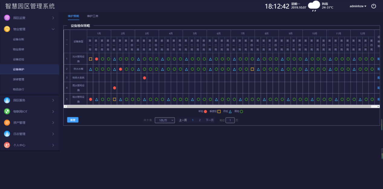The height and width of the screenshot is (189, 383).
Task: Click red annual-check dot in 雨水管网设施 row
Action: [x=115, y=88]
